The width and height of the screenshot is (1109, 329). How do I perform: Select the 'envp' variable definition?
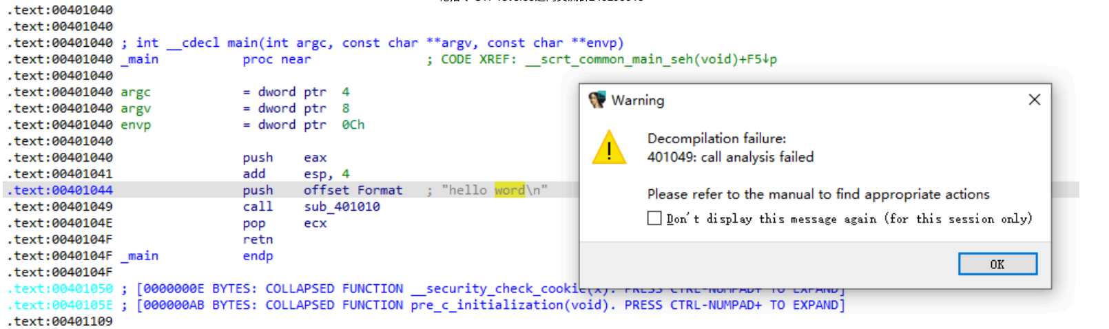[136, 125]
